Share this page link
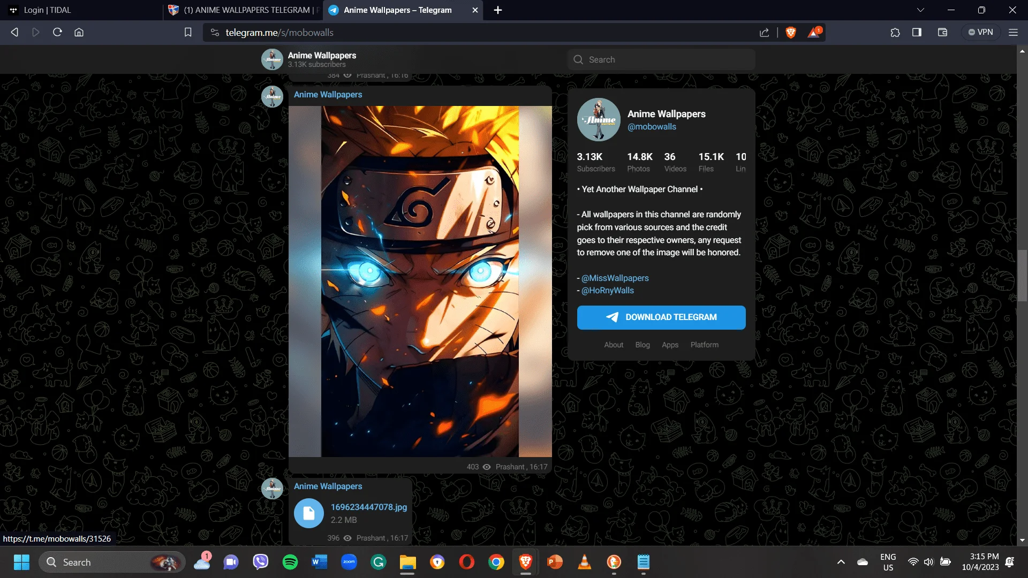Image resolution: width=1028 pixels, height=578 pixels. point(764,32)
